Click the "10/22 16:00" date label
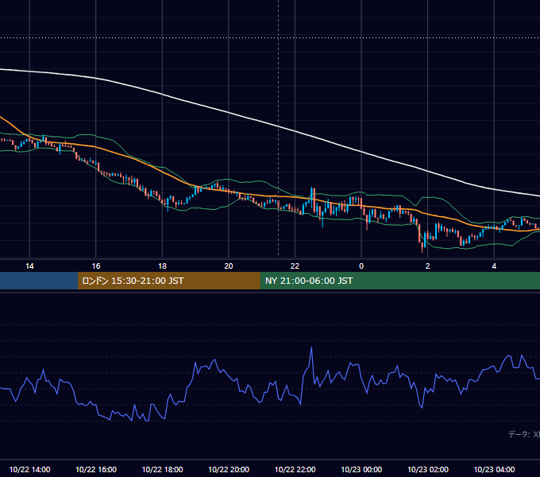 coord(96,469)
